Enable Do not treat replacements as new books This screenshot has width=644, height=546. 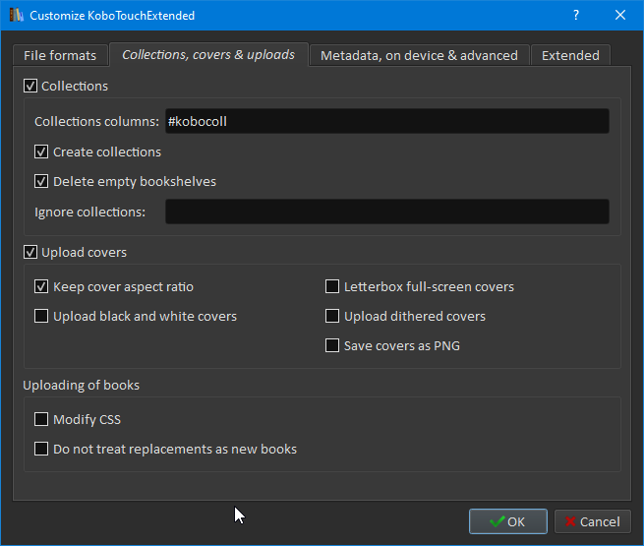click(x=41, y=449)
